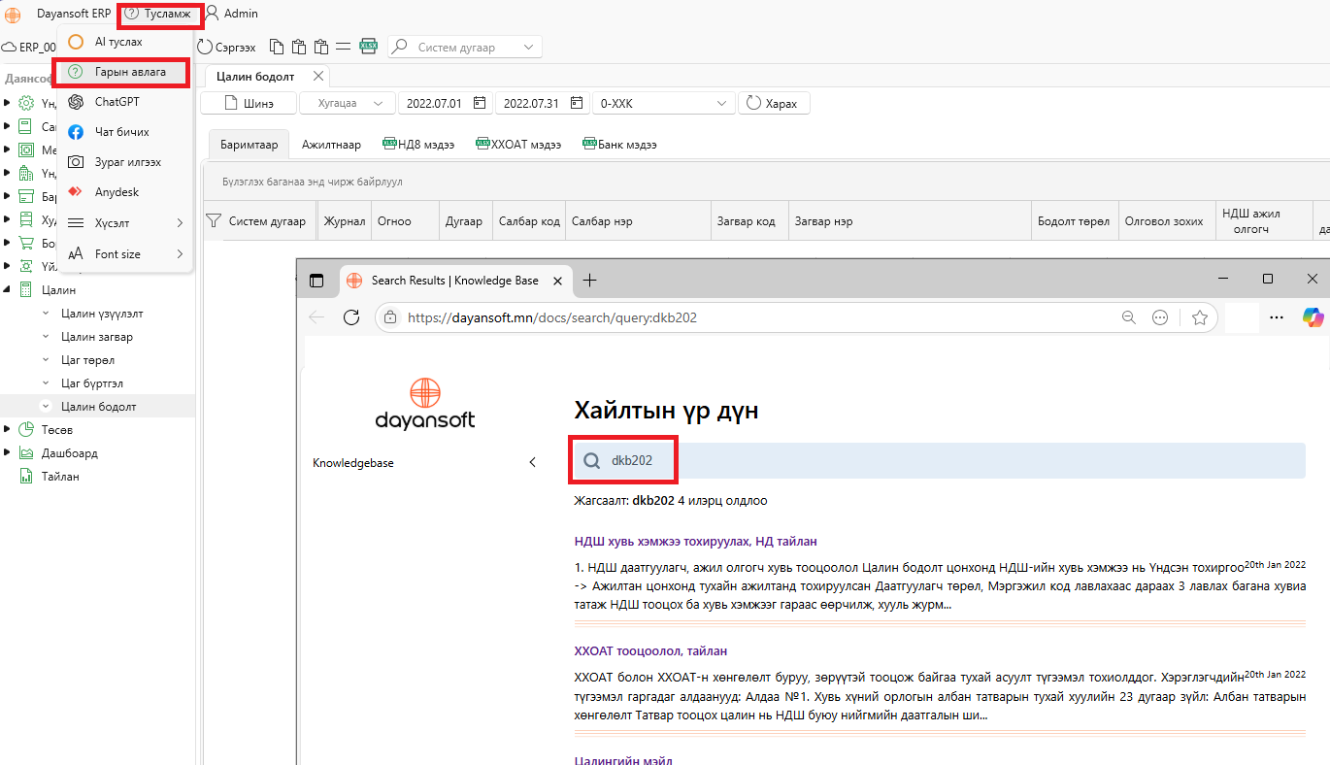Image resolution: width=1330 pixels, height=765 pixels.
Task: Click the grid filter funnel icon
Action: 214,221
